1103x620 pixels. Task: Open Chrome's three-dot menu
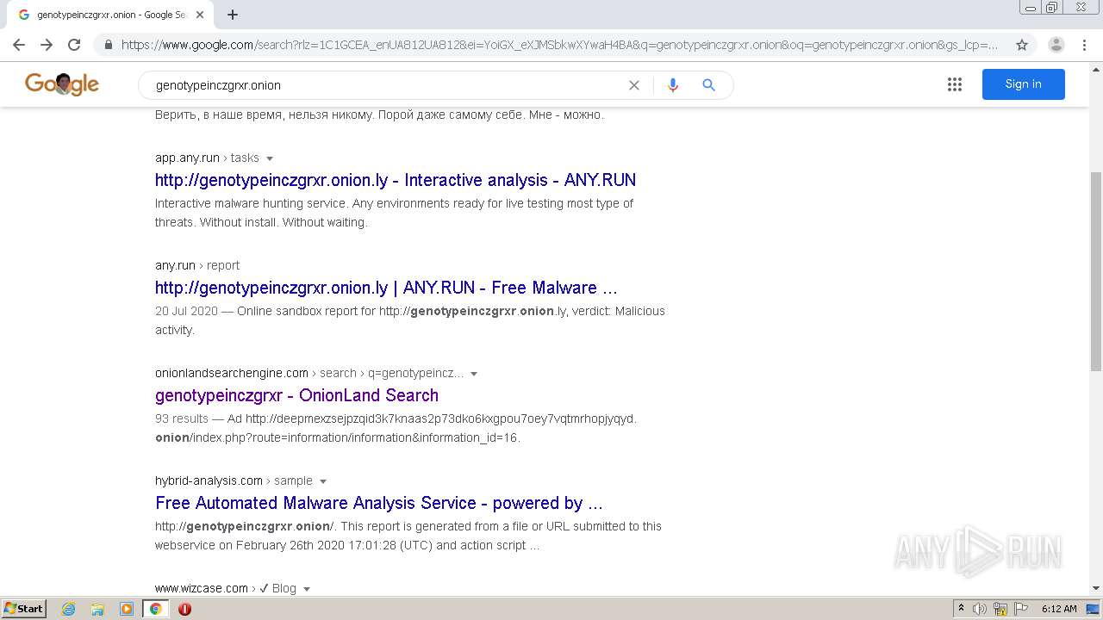coord(1084,45)
